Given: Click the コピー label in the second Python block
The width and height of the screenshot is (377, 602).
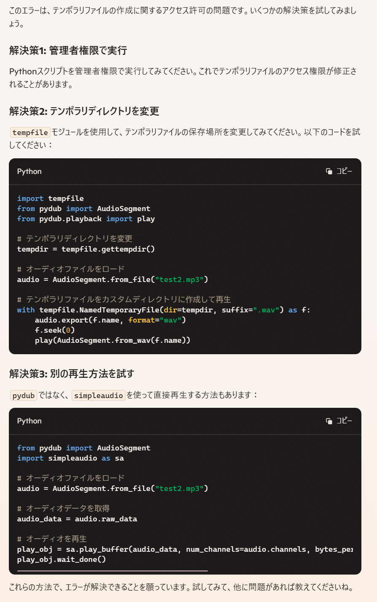Looking at the screenshot, I should [344, 420].
